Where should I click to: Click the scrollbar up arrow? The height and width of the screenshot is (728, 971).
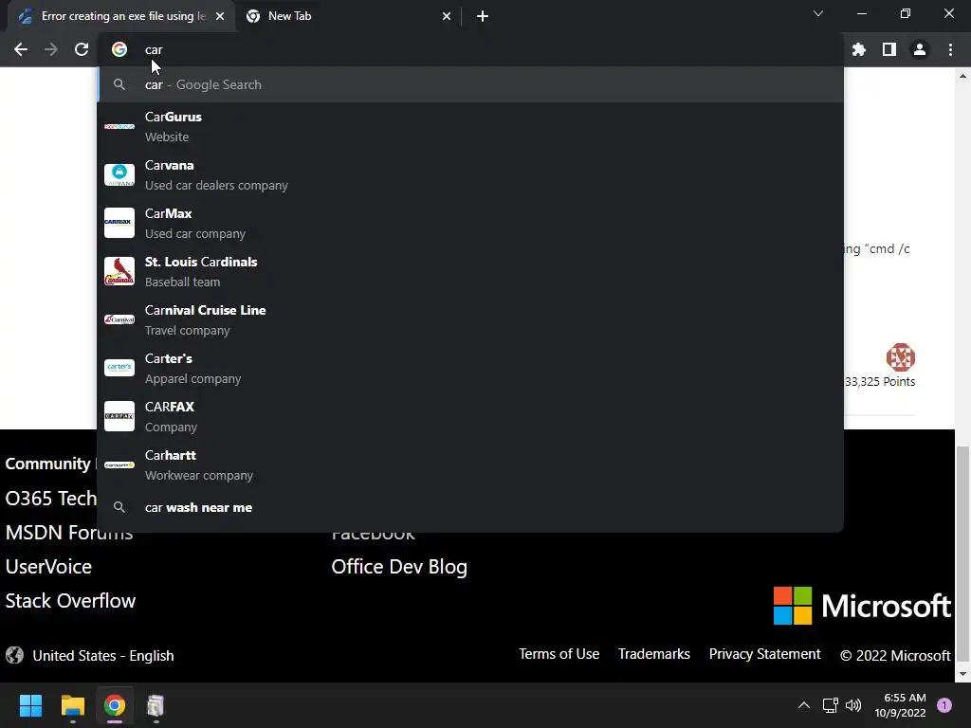(962, 76)
